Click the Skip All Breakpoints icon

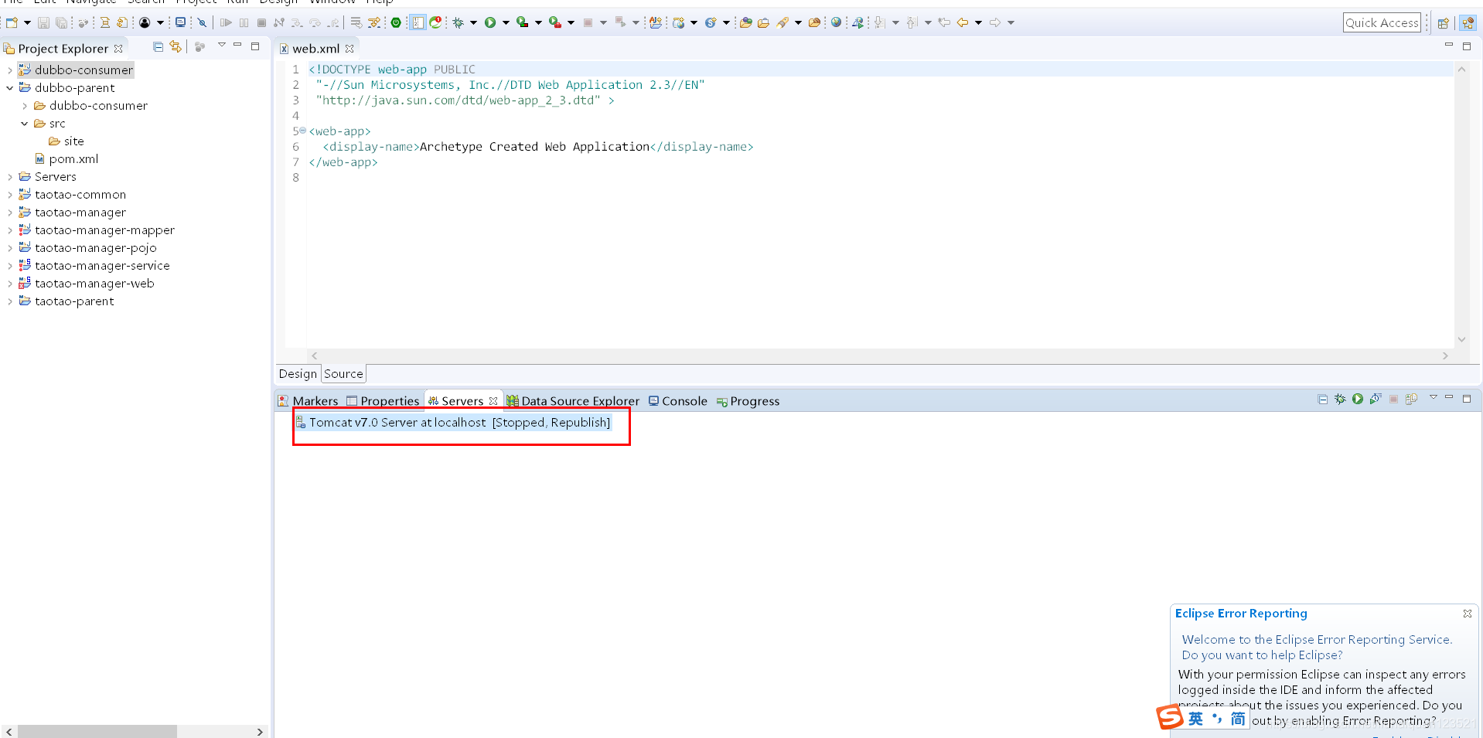click(x=202, y=22)
